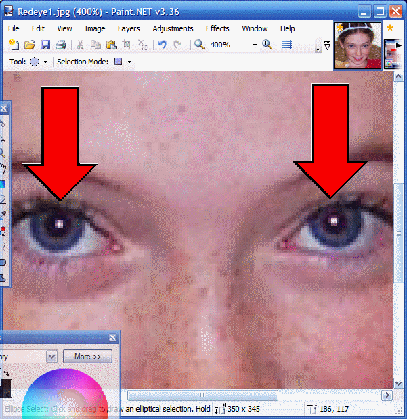Open the Adjustments menu
407x419 pixels.
click(173, 28)
